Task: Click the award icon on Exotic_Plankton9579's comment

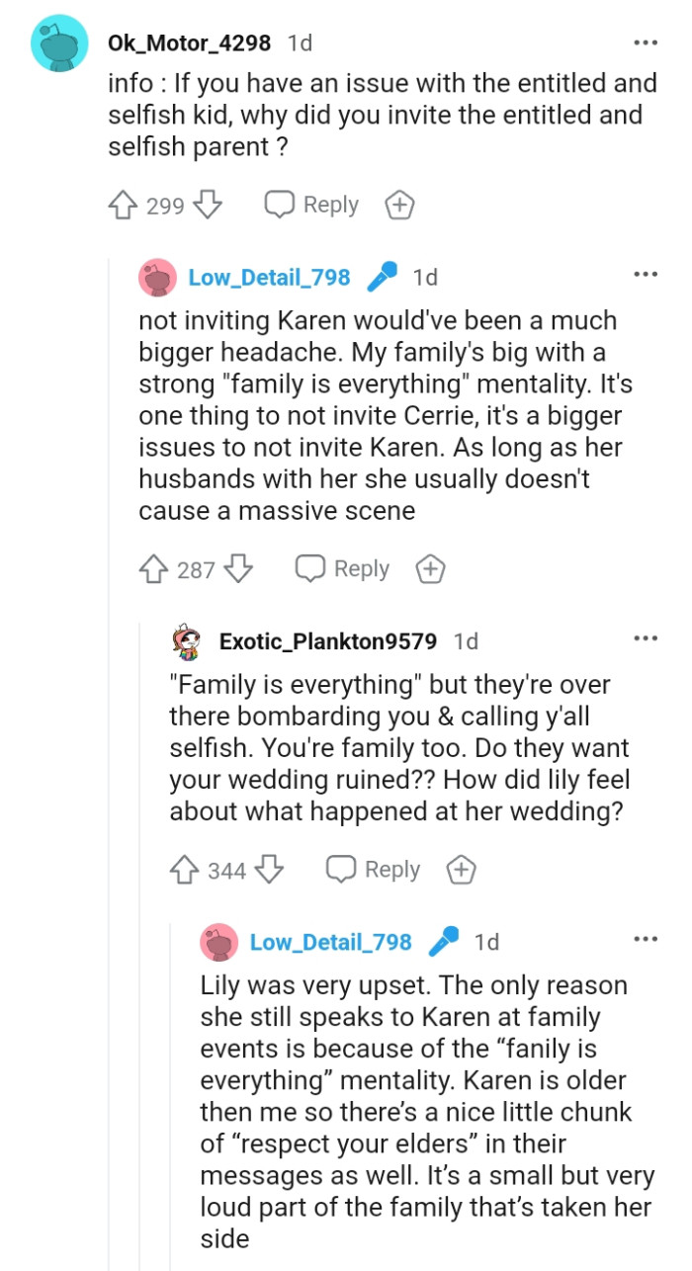Action: pyautogui.click(x=460, y=870)
